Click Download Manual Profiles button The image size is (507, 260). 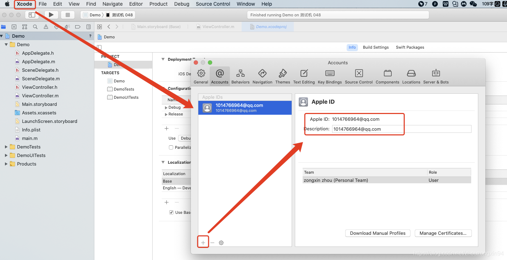coord(378,233)
